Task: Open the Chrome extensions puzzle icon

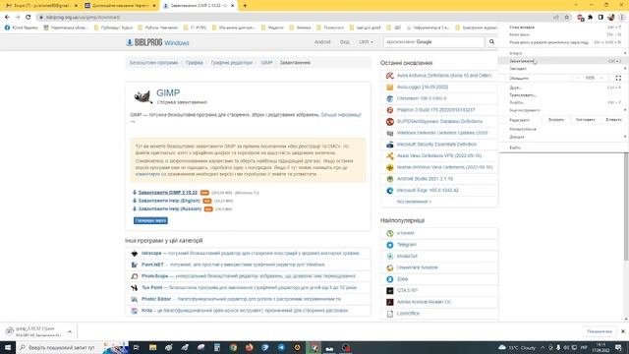Action: point(591,18)
